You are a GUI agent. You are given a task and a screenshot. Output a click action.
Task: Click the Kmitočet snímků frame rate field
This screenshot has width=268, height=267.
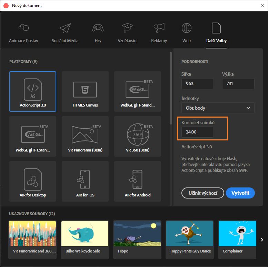(x=197, y=132)
